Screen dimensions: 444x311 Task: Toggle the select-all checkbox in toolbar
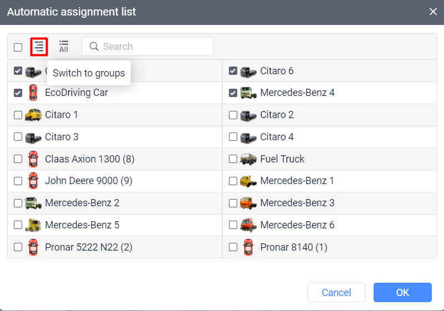pyautogui.click(x=18, y=47)
